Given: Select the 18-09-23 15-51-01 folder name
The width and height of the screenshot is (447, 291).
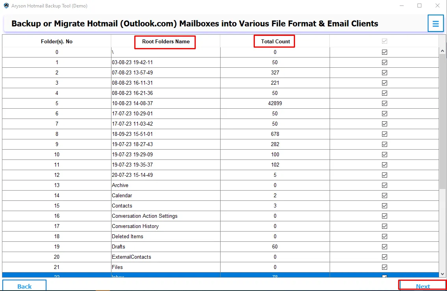Looking at the screenshot, I should [132, 134].
